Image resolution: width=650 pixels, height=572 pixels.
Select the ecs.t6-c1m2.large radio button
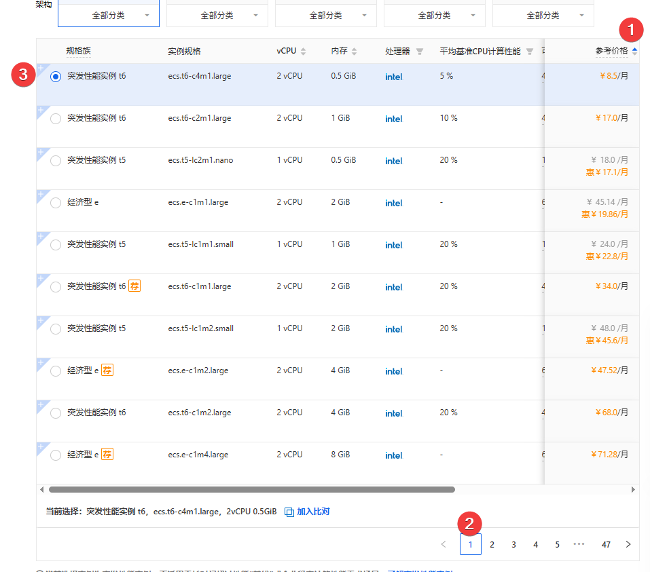point(56,413)
